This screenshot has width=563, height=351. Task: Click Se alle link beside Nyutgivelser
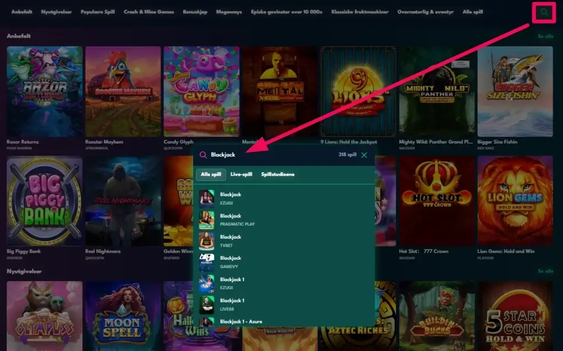coord(545,271)
